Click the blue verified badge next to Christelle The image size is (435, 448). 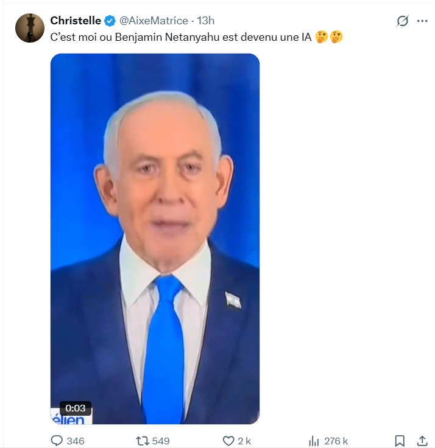[110, 21]
